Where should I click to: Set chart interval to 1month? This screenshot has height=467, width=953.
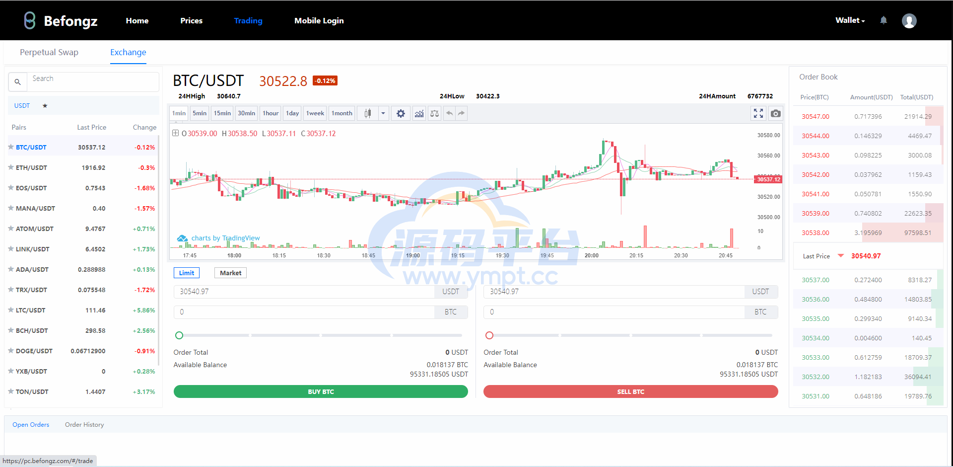click(341, 113)
